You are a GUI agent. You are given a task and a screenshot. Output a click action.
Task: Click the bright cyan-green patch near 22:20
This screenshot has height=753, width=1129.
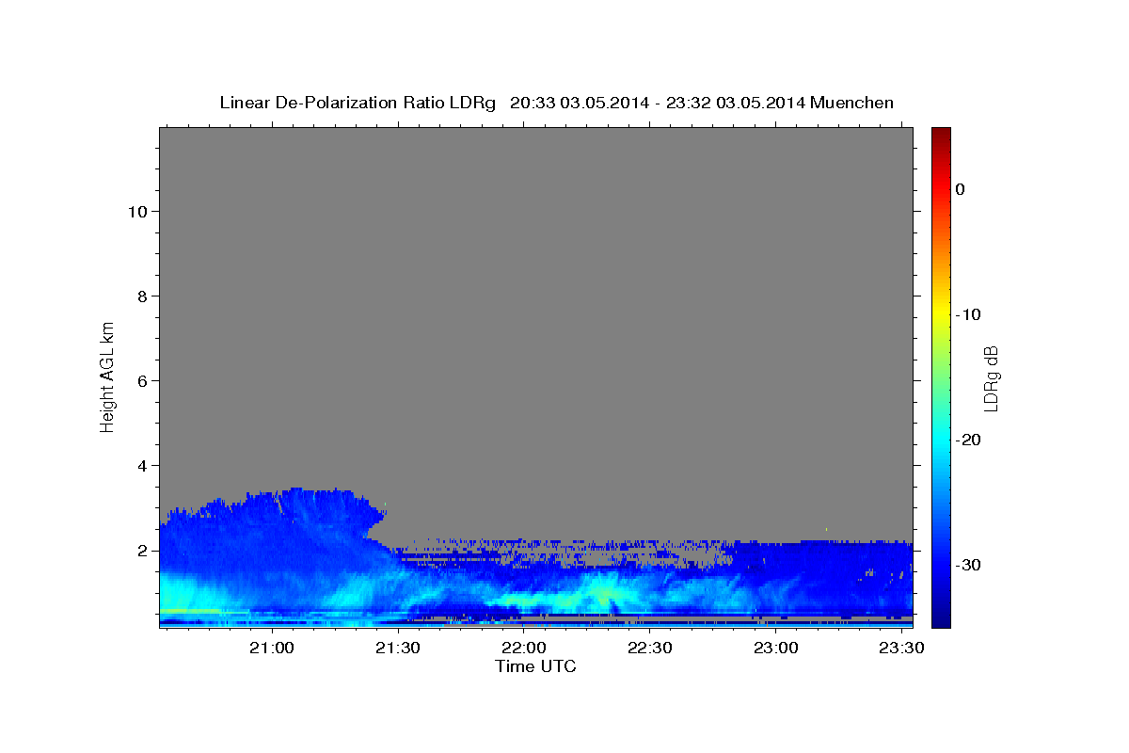[602, 595]
